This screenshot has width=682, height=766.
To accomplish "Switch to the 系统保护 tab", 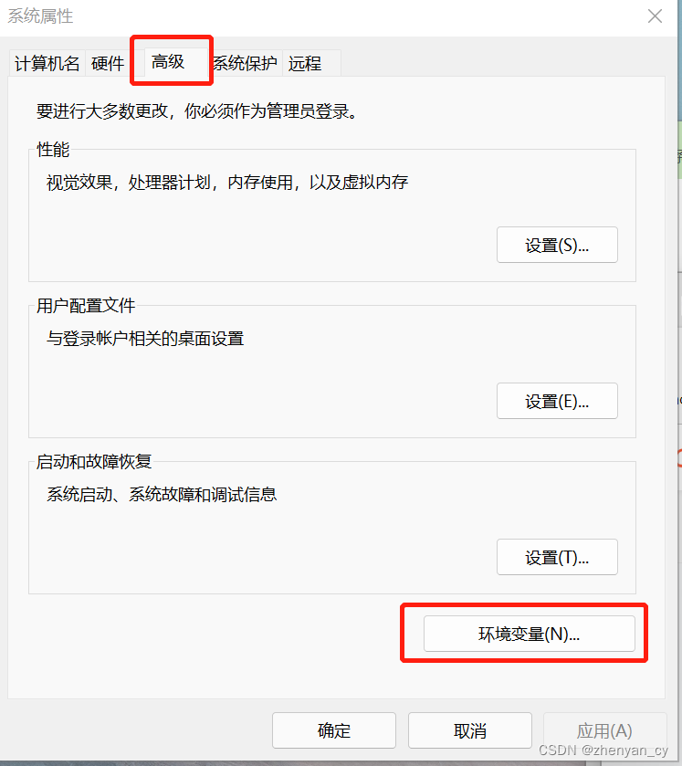I will (x=246, y=64).
